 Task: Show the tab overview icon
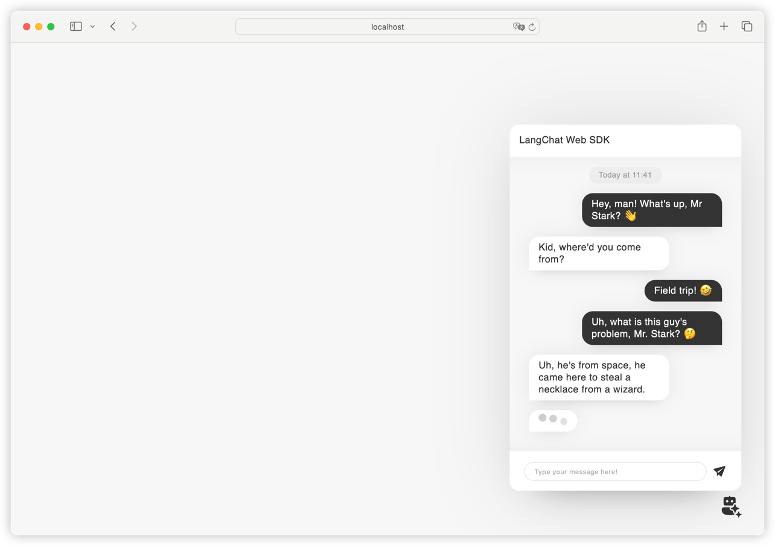(x=747, y=27)
